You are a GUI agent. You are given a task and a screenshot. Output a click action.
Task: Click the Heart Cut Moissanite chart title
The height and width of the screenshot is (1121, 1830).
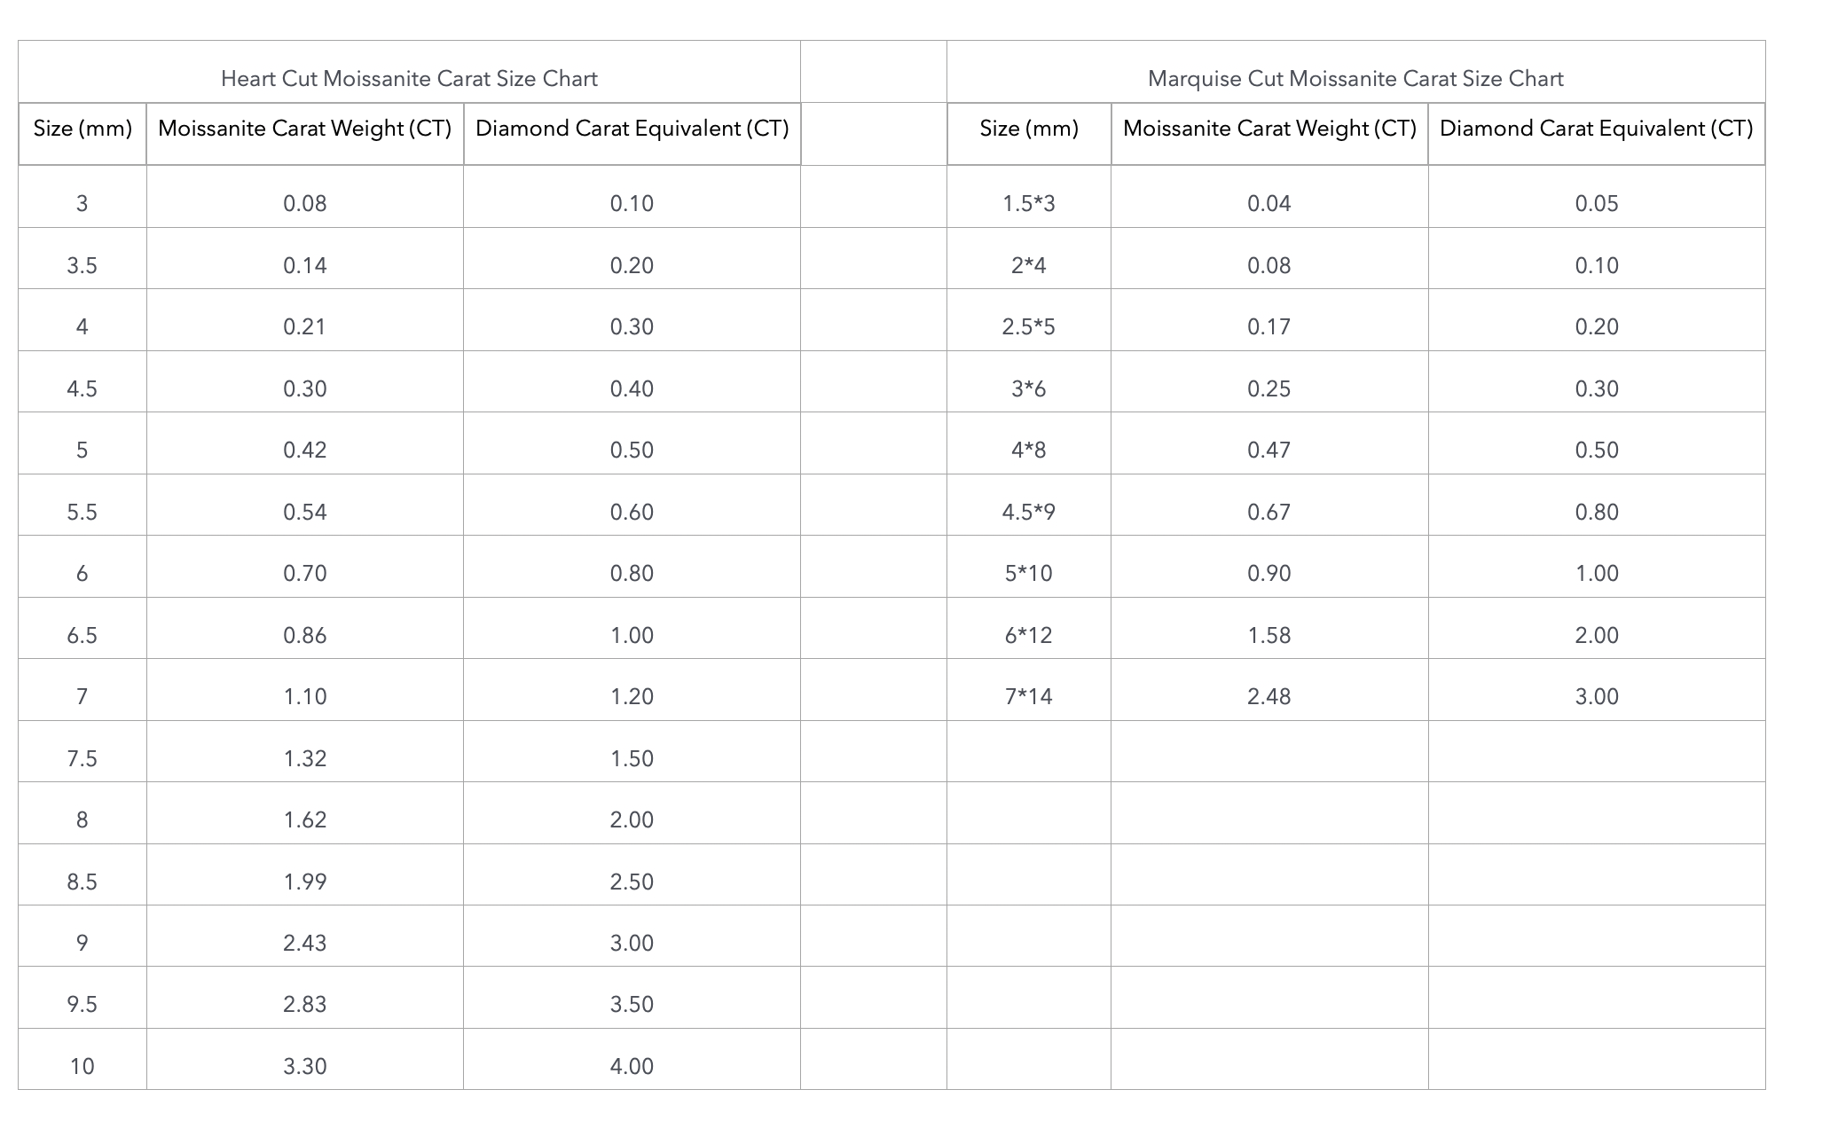click(409, 79)
